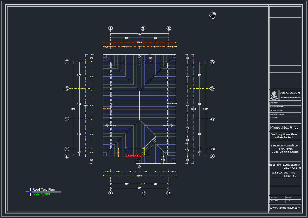Image resolution: width=308 pixels, height=218 pixels.
Task: Click the 275 dimension below the plan
Action: pyautogui.click(x=146, y=172)
